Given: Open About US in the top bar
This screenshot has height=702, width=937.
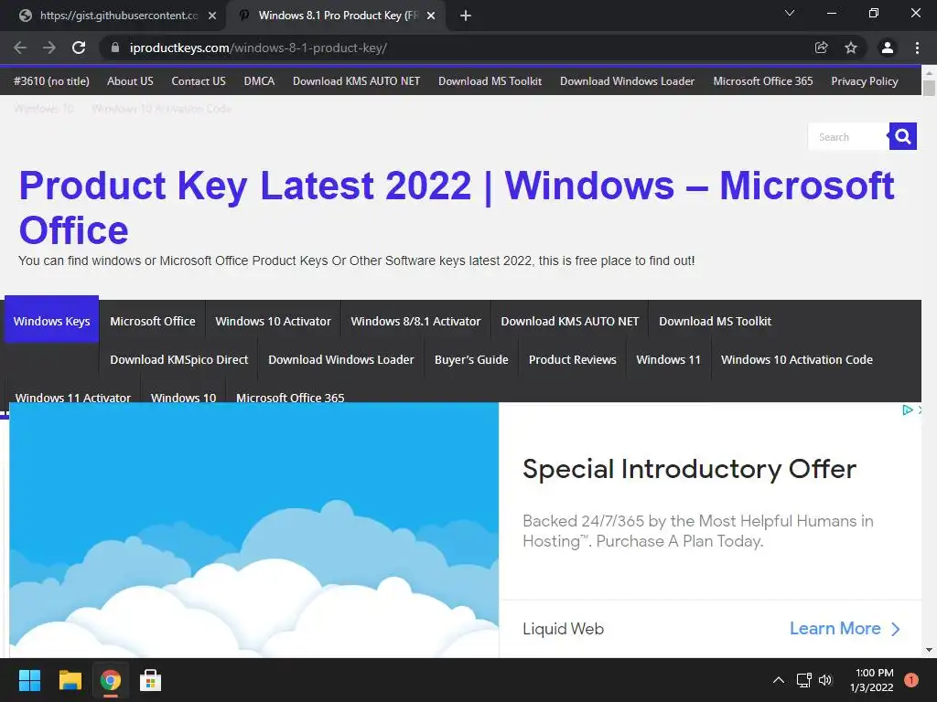Looking at the screenshot, I should click(130, 81).
